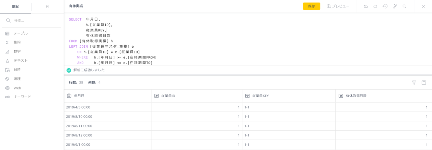Click the undo arrow icon
This screenshot has height=150, width=432.
[x=366, y=6]
